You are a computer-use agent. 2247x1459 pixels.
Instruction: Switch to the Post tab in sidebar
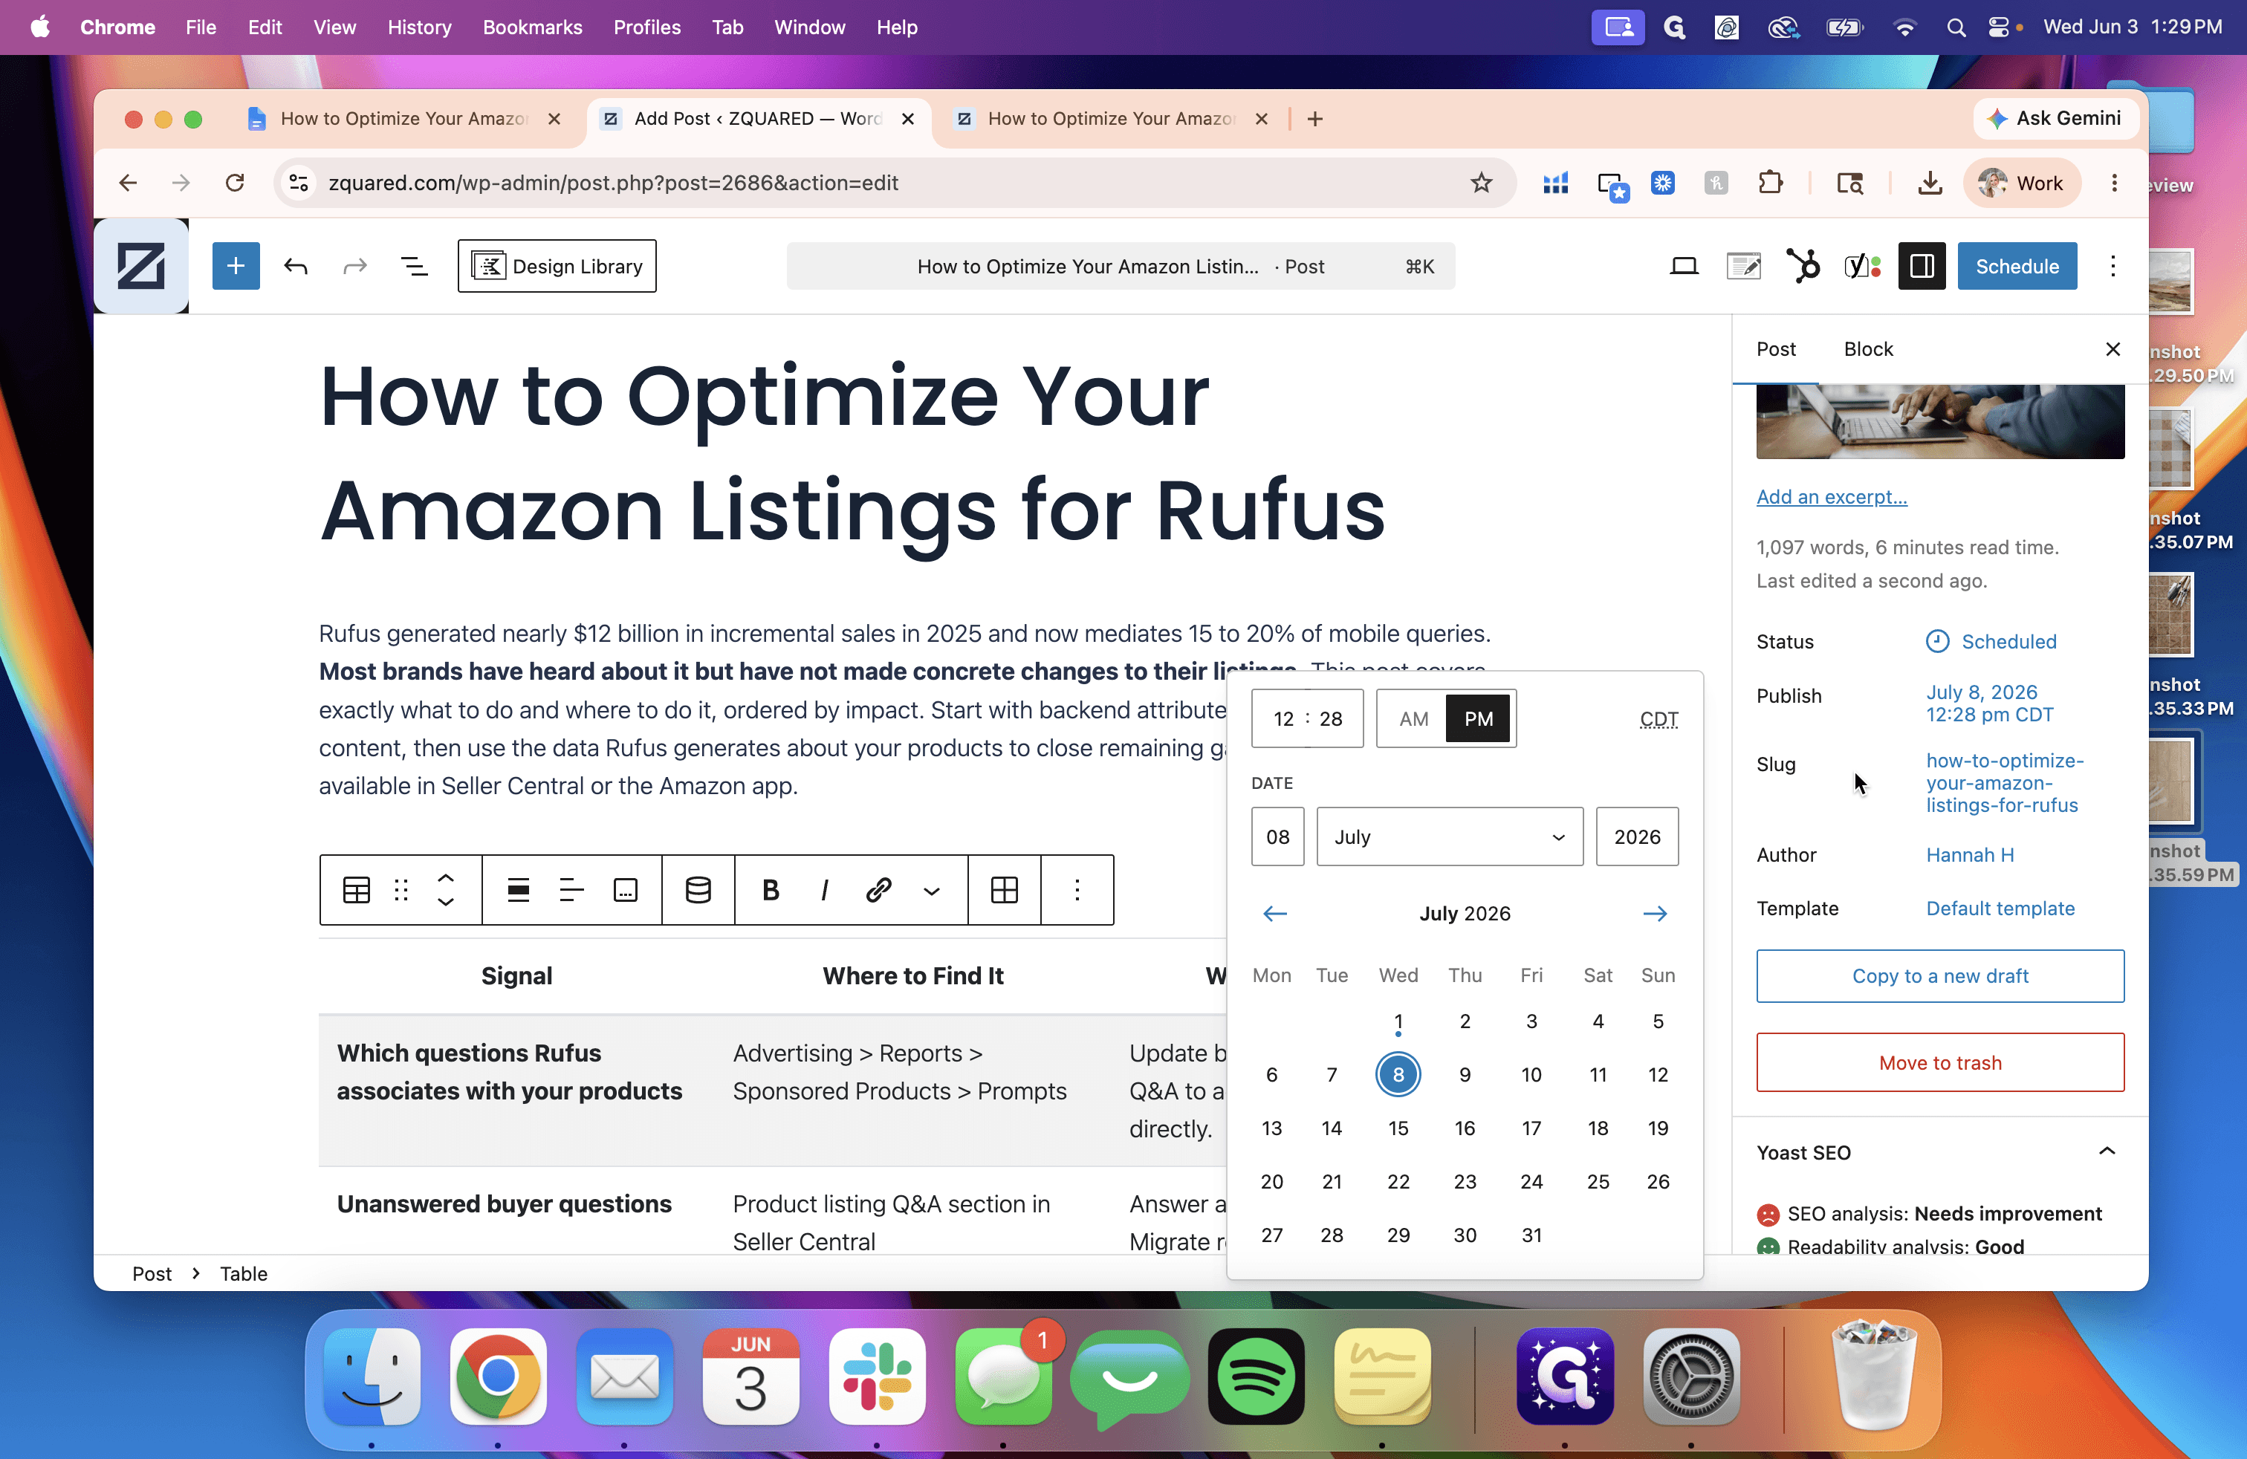pos(1776,349)
